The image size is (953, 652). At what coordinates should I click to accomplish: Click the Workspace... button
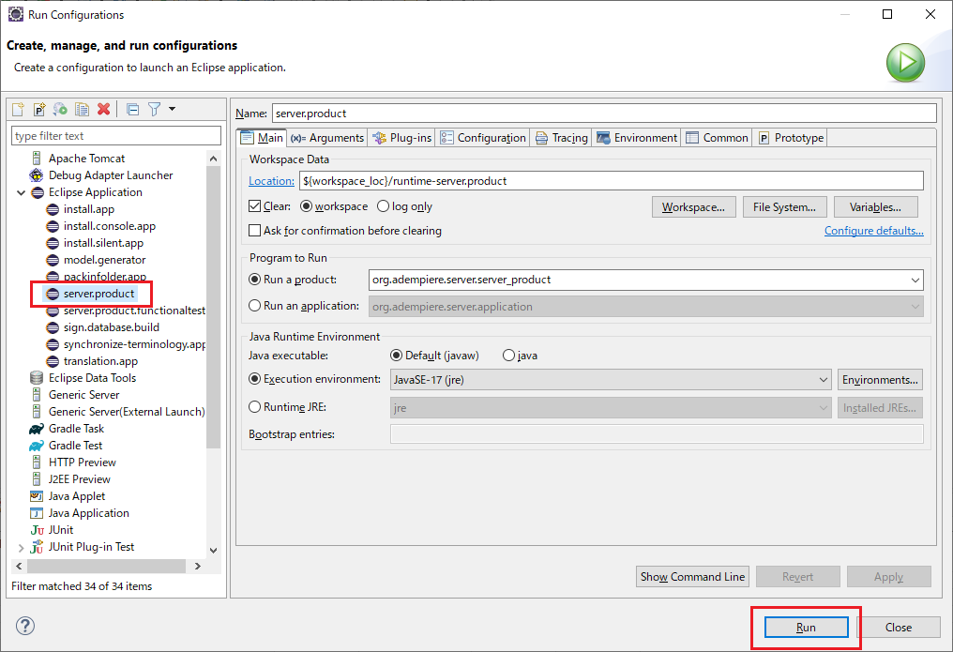693,207
